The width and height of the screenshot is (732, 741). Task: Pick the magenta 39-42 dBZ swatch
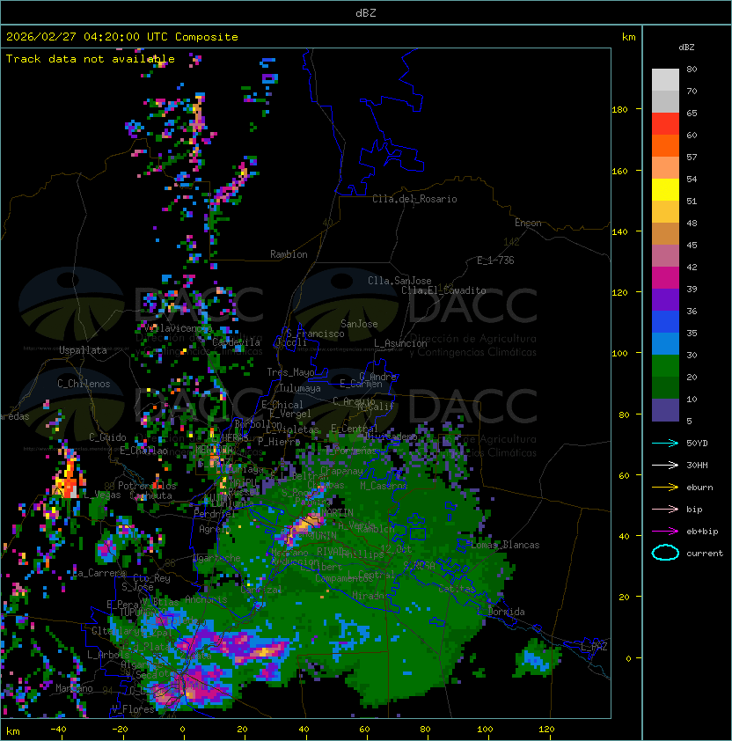(665, 278)
